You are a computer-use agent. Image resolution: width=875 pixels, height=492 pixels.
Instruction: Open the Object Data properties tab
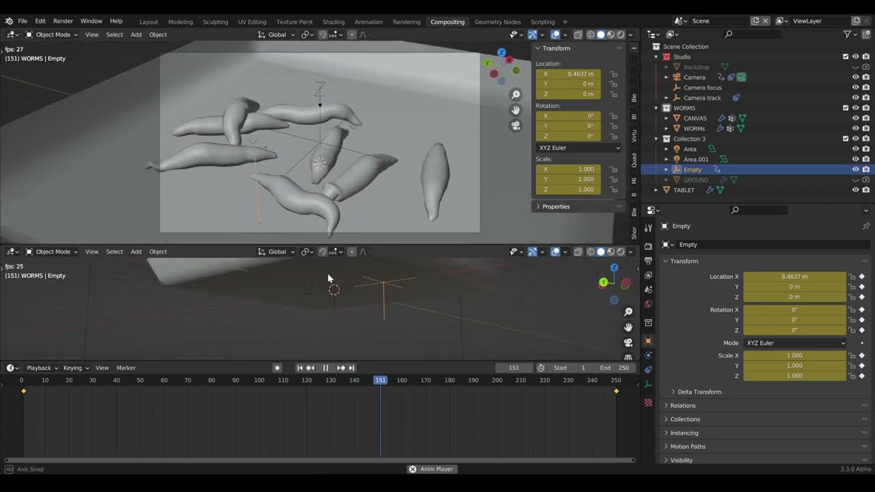[x=648, y=385]
